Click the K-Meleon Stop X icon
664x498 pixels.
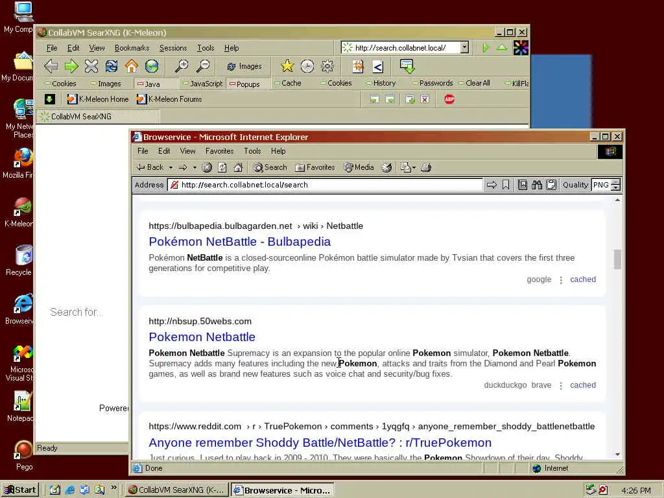[x=91, y=66]
